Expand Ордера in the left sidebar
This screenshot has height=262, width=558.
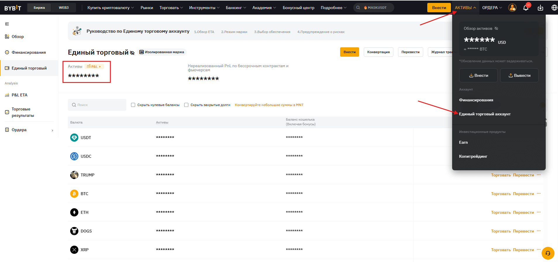tap(29, 130)
